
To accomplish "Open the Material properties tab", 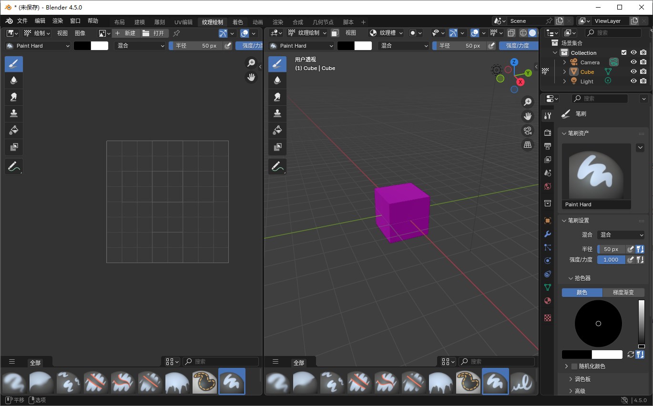I will (x=548, y=301).
